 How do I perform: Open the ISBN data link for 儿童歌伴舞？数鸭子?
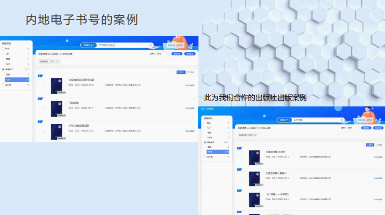[378, 178]
